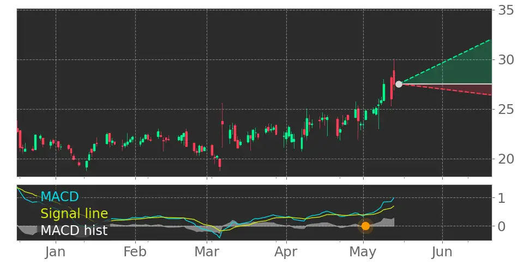Click the red lower projection dashed line
530x265 pixels.
coord(446,89)
